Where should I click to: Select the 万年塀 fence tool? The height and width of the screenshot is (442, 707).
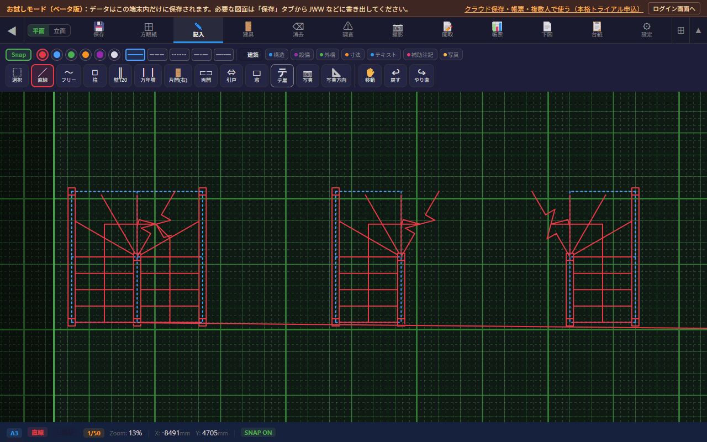[148, 76]
